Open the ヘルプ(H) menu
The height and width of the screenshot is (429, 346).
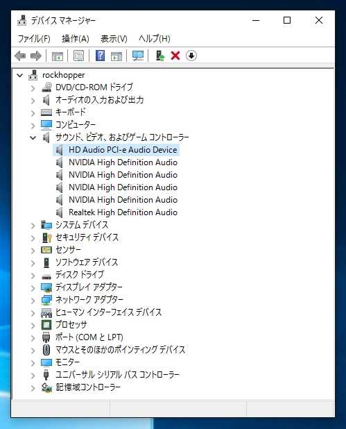point(154,39)
